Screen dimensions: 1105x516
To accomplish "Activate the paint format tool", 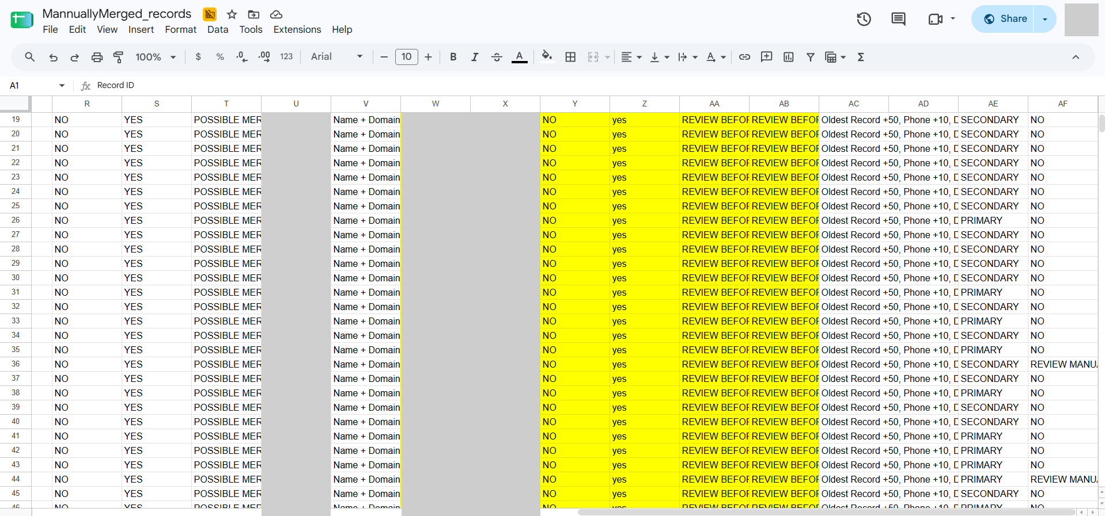I will [x=119, y=57].
